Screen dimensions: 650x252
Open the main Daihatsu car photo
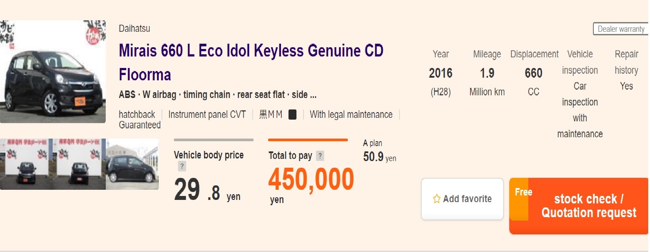(53, 71)
